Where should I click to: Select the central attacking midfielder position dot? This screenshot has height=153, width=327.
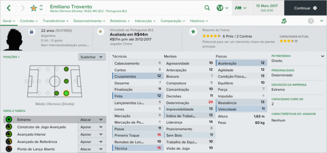click(x=66, y=81)
